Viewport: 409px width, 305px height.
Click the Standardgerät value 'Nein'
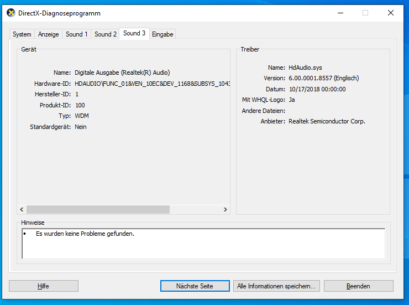pyautogui.click(x=81, y=127)
